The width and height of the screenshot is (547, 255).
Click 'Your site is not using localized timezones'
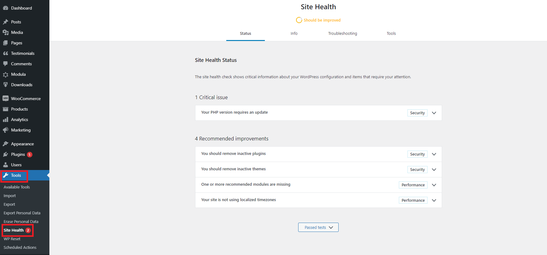[x=239, y=200]
